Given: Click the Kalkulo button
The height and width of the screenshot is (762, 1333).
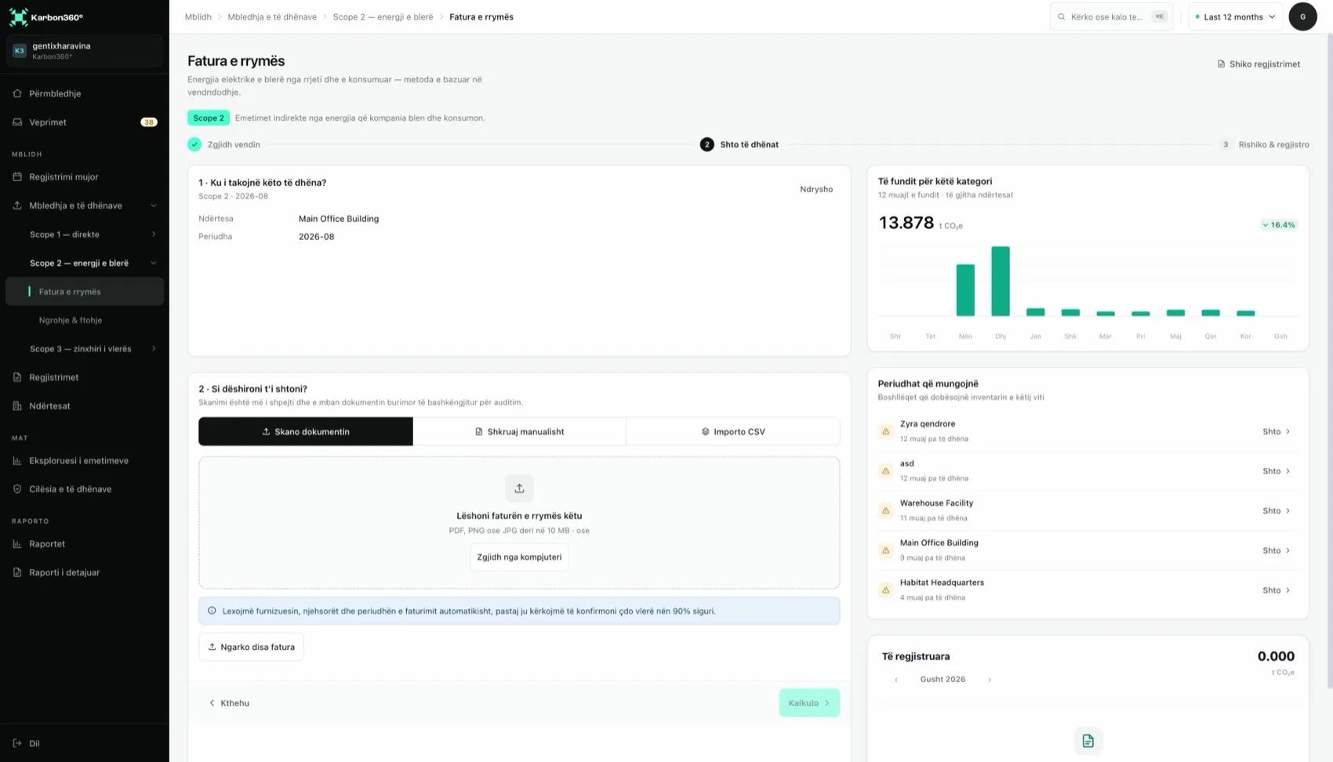Looking at the screenshot, I should click(x=809, y=702).
